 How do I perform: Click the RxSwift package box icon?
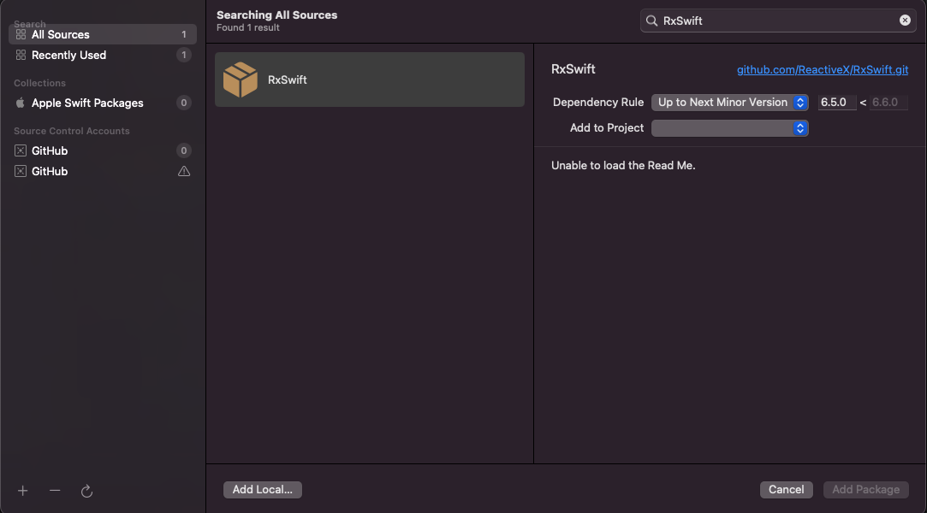241,80
